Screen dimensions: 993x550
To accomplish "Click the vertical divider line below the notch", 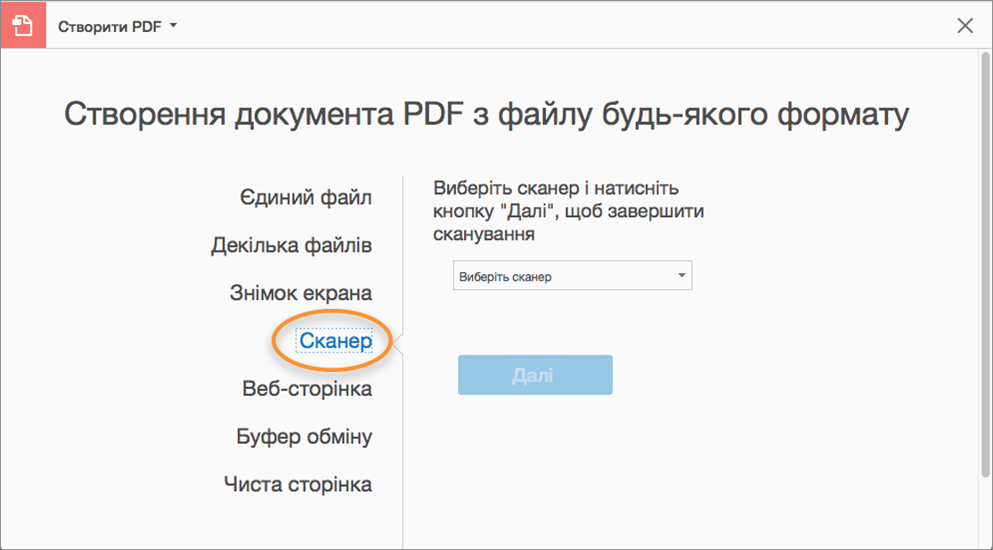I will tap(403, 445).
